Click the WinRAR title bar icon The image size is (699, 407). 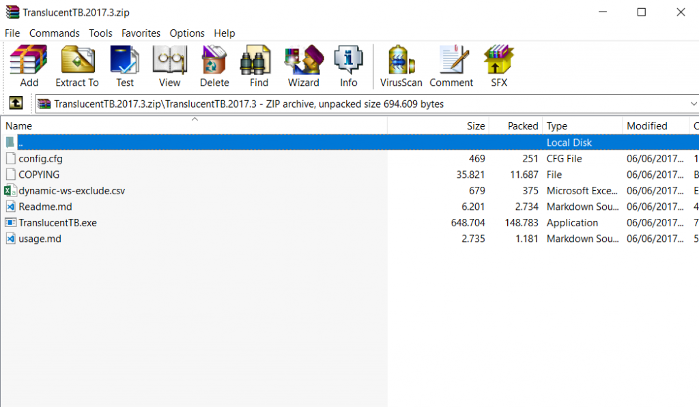coord(12,12)
